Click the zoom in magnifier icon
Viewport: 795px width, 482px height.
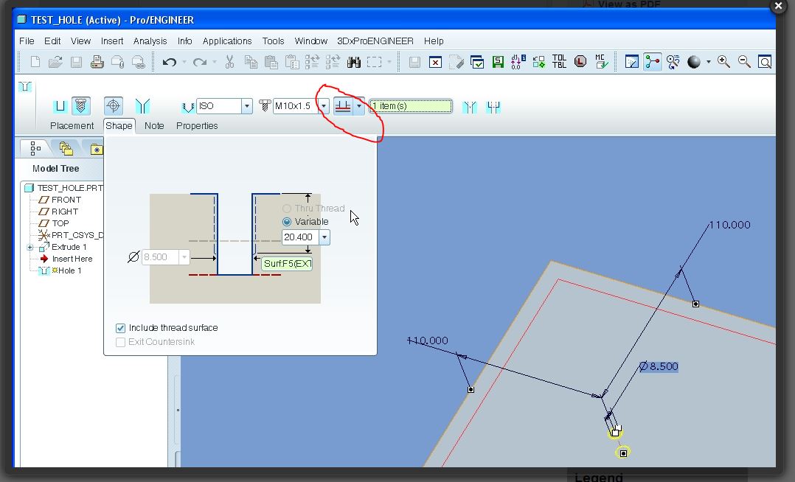click(723, 62)
